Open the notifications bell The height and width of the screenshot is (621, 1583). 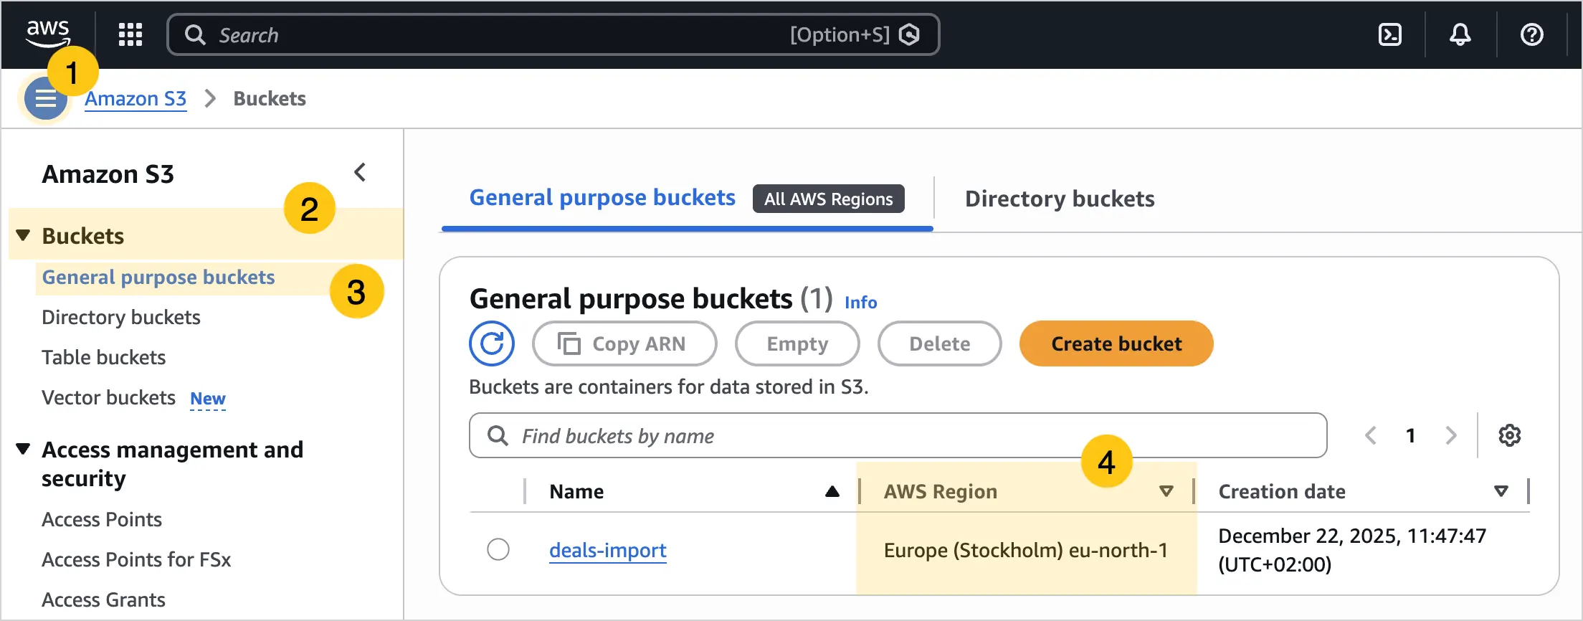tap(1460, 34)
